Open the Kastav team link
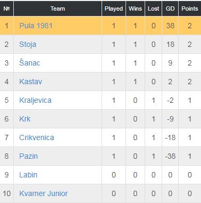This screenshot has width=201, height=203. click(x=31, y=82)
